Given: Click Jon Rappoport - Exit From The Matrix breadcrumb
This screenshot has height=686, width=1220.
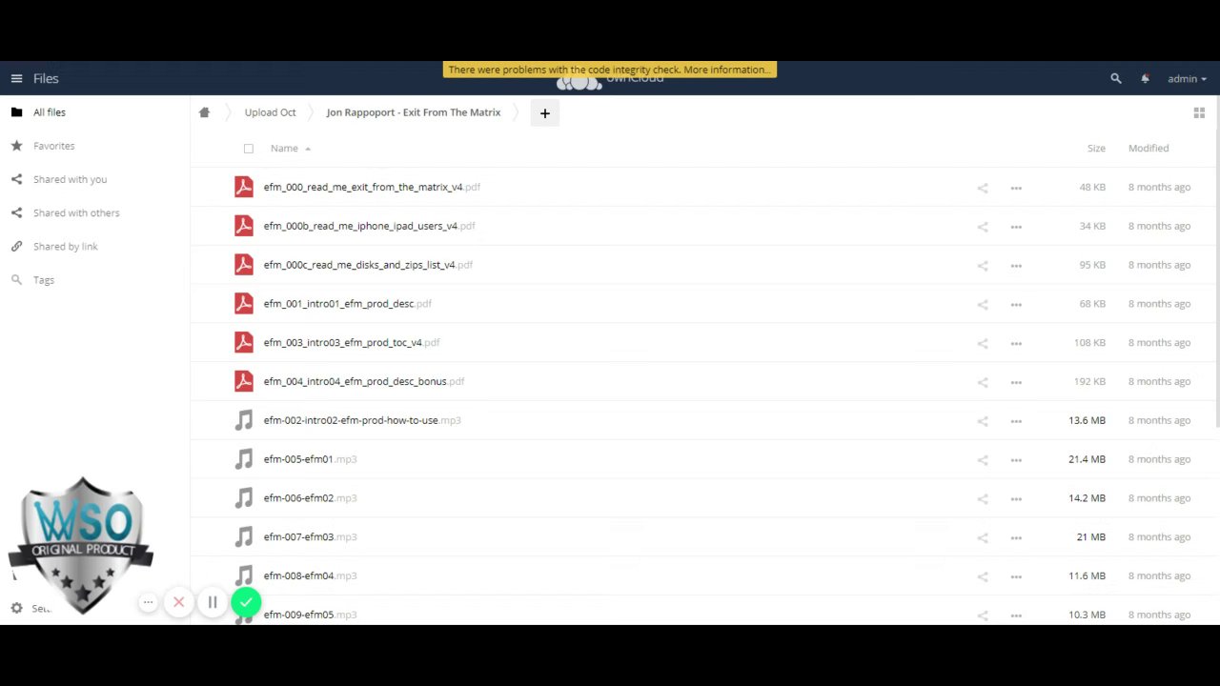Looking at the screenshot, I should pos(413,112).
